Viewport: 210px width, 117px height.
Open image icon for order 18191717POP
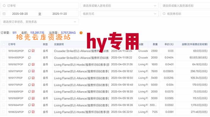[33, 78]
